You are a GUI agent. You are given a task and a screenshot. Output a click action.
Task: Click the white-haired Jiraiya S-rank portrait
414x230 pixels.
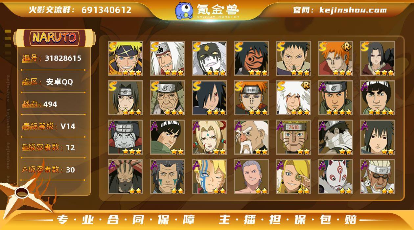point(168,58)
